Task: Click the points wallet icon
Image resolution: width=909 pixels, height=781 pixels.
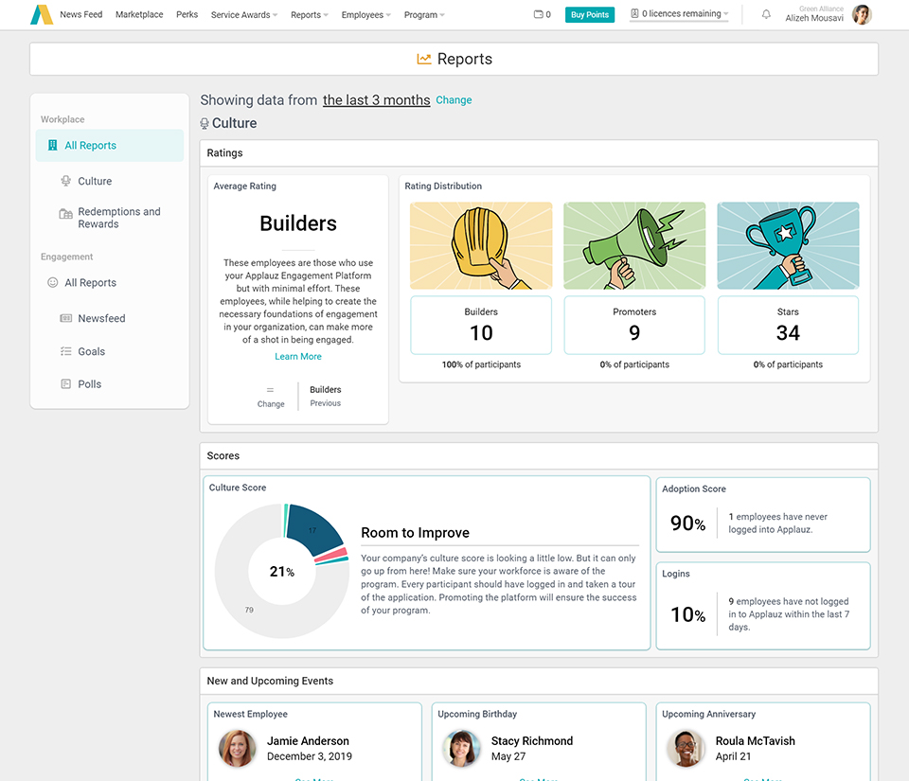Action: [x=539, y=14]
